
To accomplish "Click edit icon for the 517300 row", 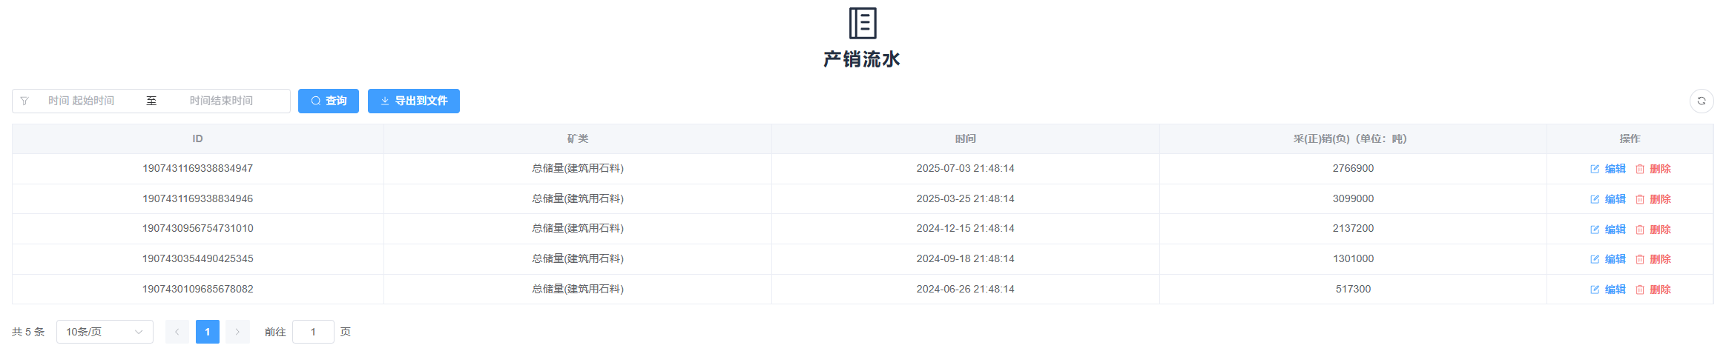I will 1594,290.
